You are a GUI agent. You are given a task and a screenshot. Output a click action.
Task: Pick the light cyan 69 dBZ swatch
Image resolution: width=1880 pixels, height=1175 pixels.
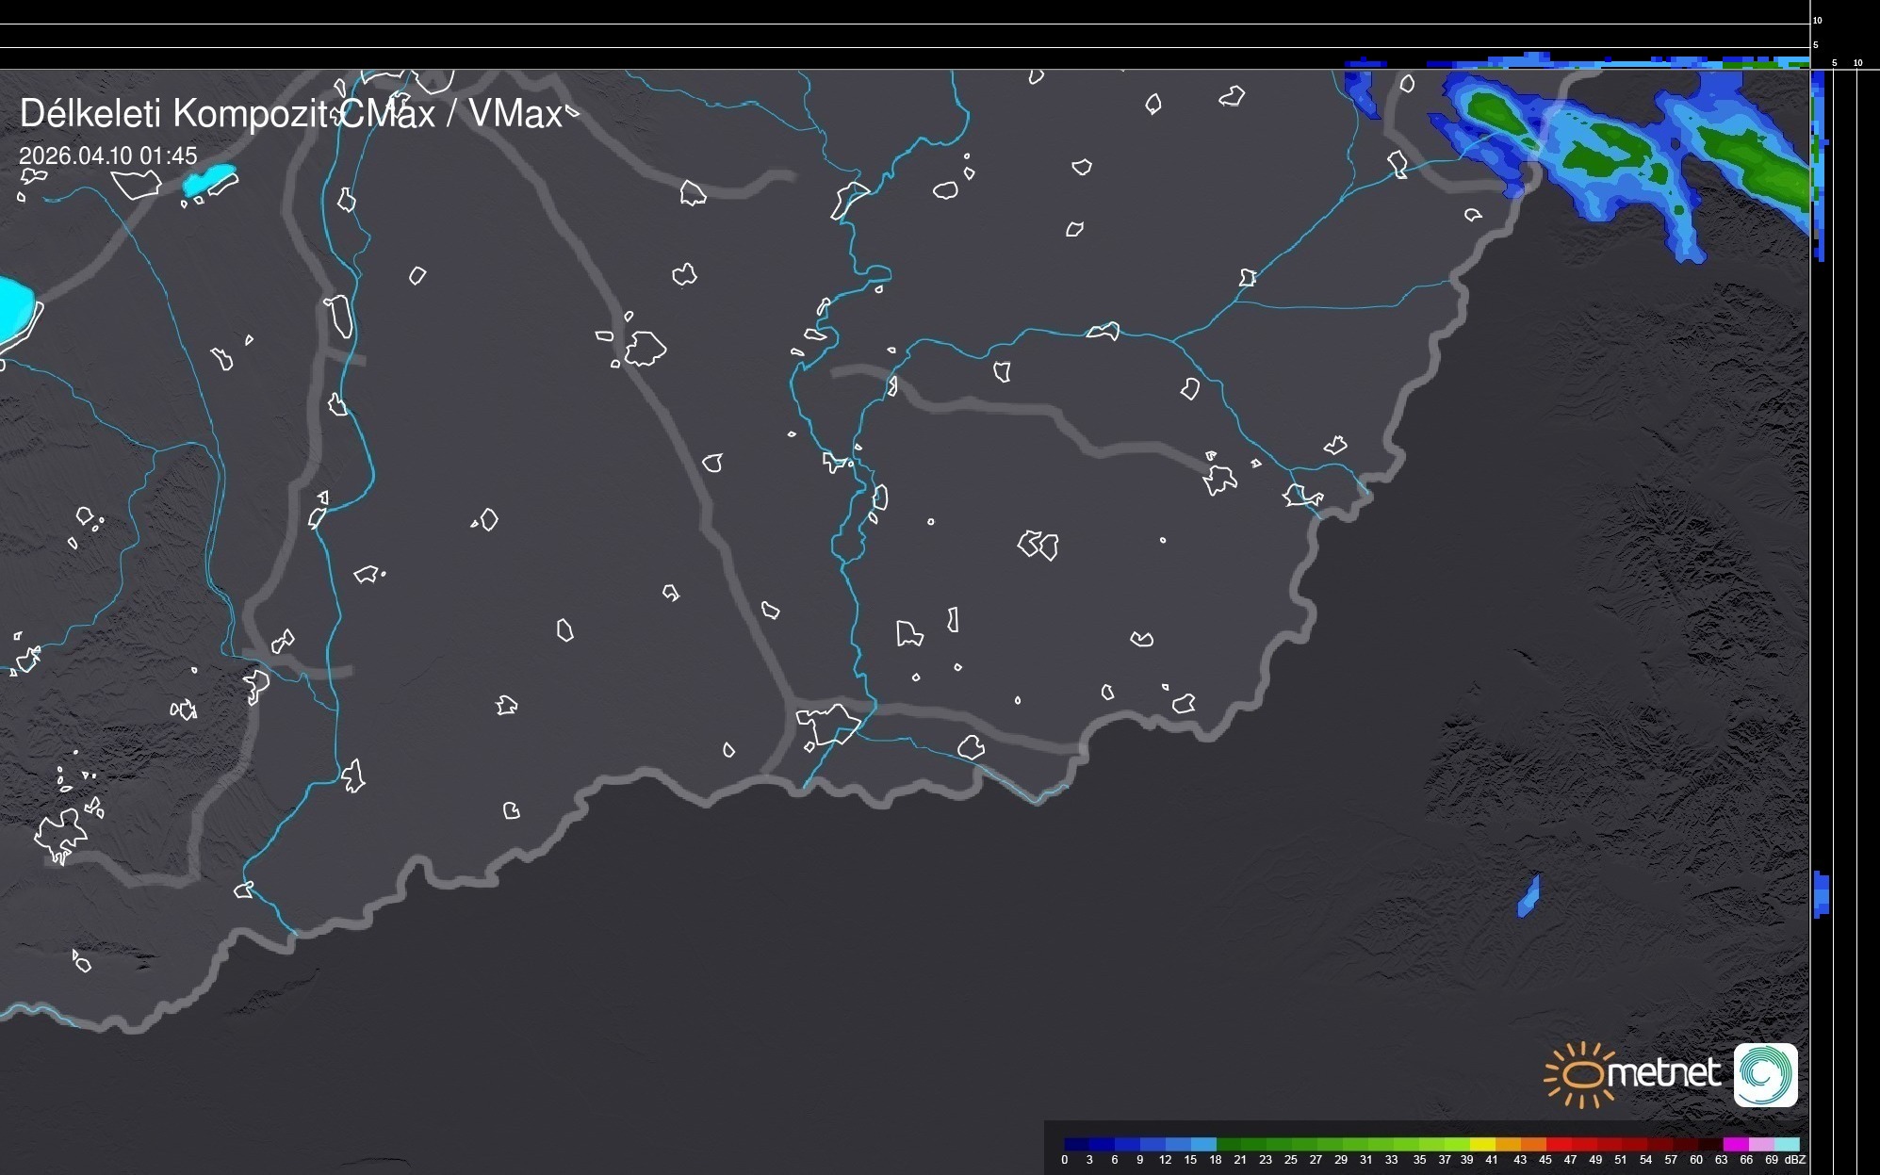click(1787, 1144)
